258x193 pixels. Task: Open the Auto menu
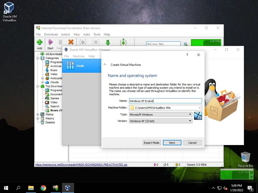[x=87, y=34]
